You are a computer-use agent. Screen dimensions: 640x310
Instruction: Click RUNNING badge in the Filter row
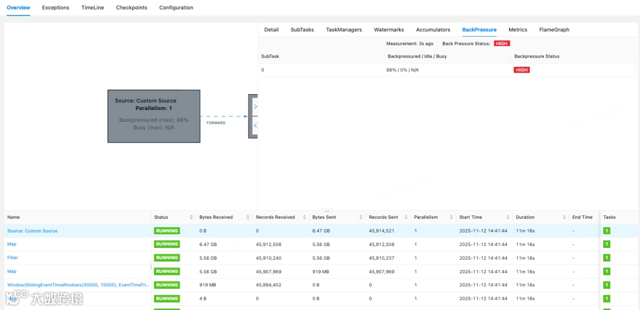click(x=167, y=257)
